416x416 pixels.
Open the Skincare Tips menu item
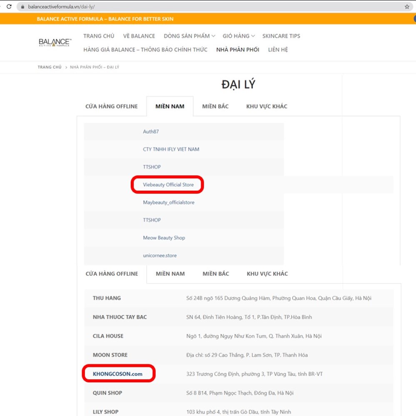coord(281,36)
